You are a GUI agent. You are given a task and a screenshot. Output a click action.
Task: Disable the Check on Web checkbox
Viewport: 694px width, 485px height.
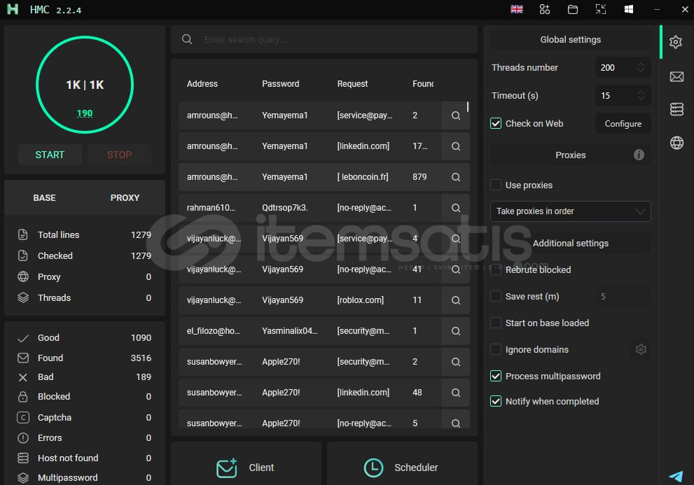[496, 123]
